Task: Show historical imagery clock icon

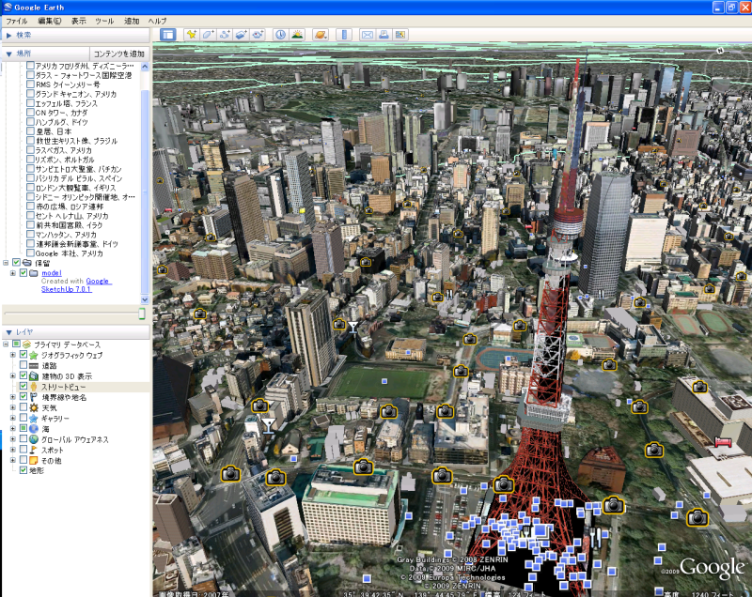Action: pos(280,35)
